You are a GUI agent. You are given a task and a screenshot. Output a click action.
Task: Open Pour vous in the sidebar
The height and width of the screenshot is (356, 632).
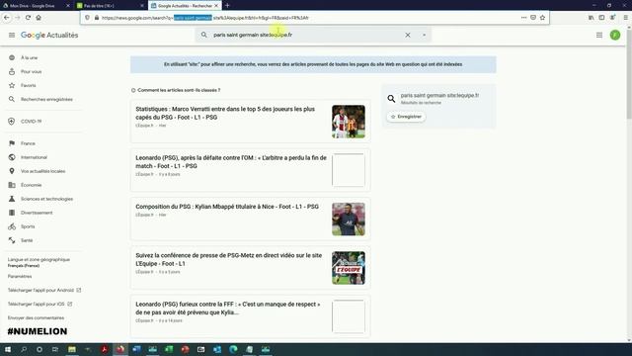pyautogui.click(x=31, y=71)
